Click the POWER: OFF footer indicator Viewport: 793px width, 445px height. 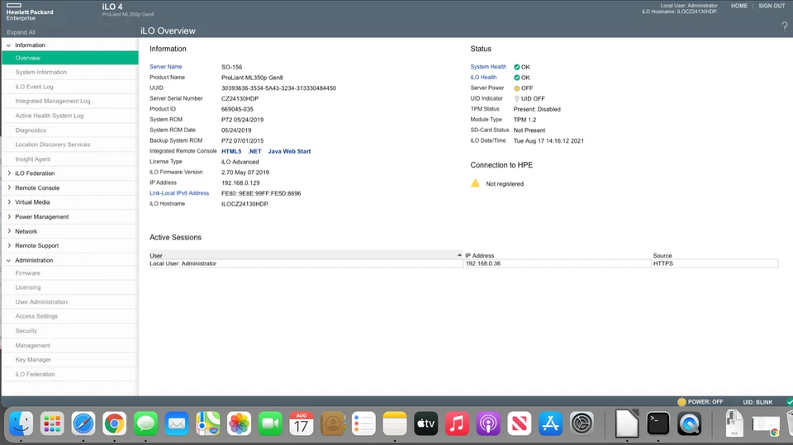(x=681, y=402)
